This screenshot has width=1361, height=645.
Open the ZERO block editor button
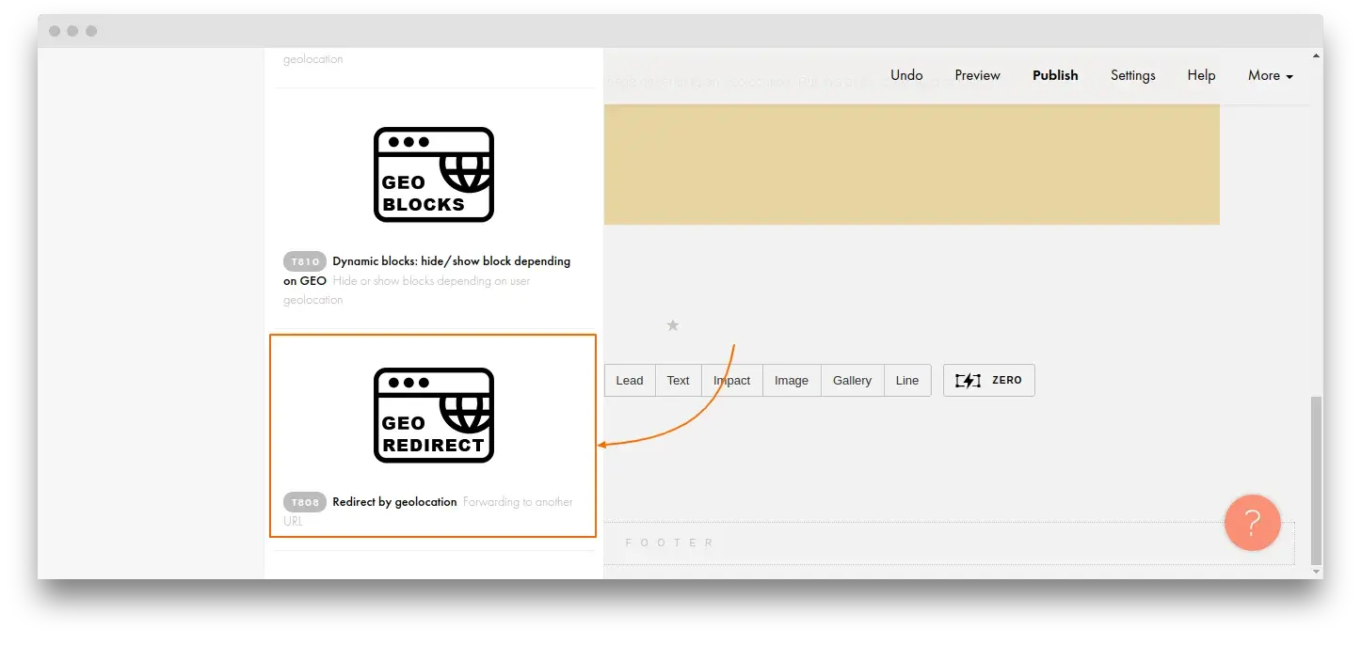point(988,381)
